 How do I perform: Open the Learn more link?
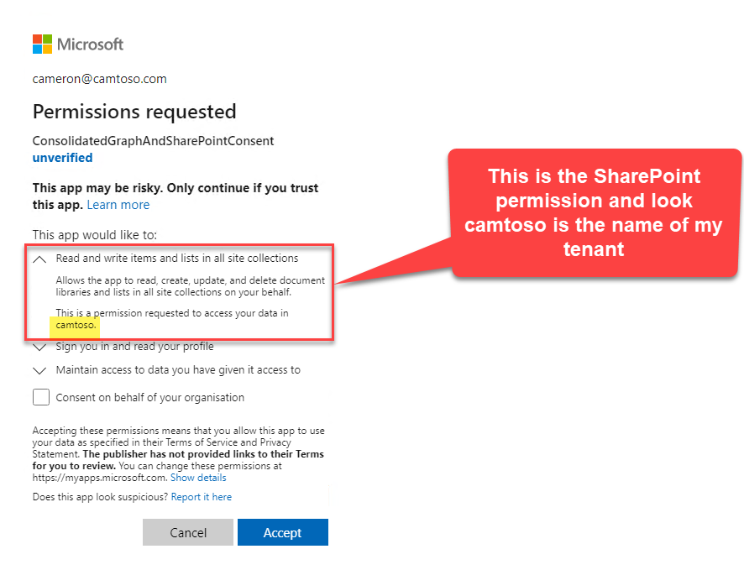[118, 205]
